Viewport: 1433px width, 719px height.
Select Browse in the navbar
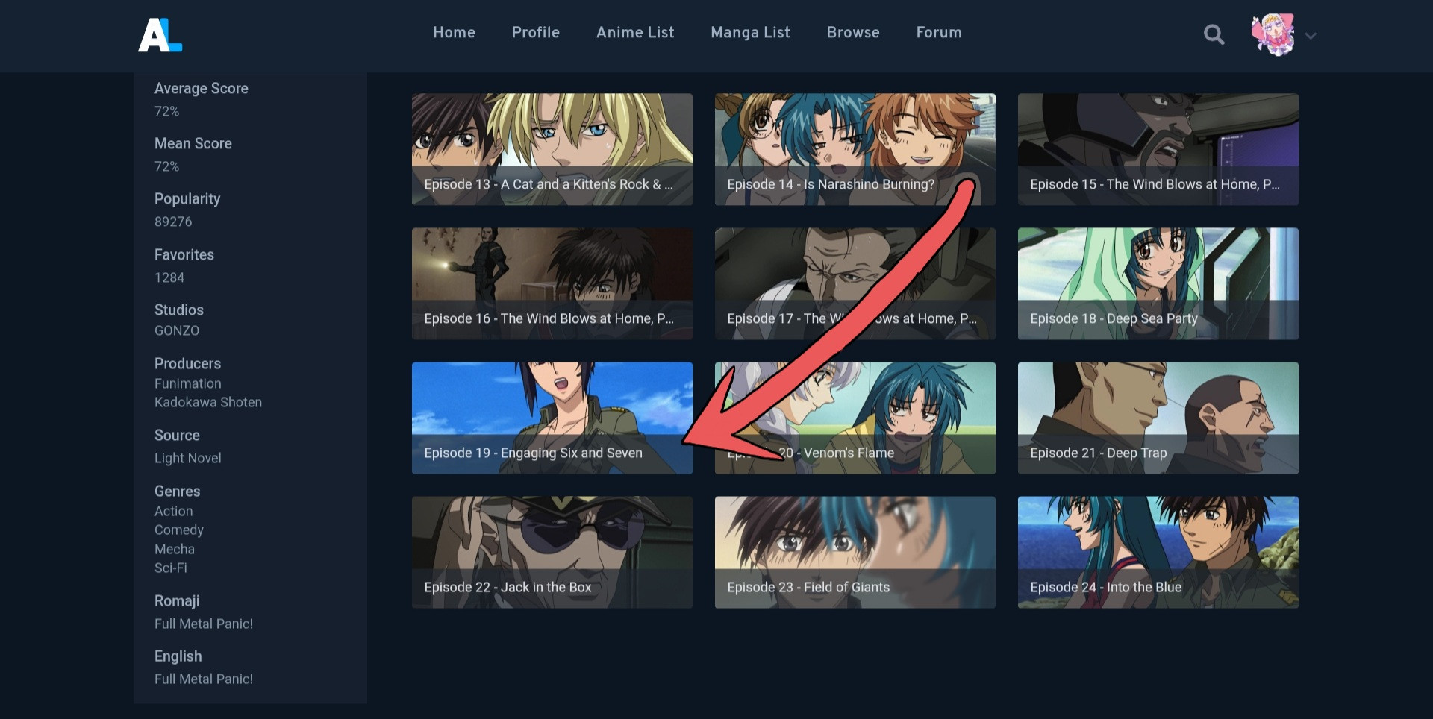point(853,32)
